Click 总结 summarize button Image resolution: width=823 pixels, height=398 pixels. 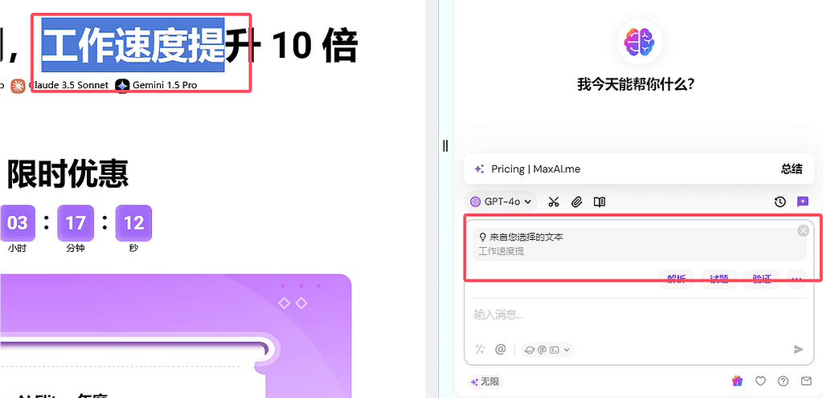tap(792, 169)
